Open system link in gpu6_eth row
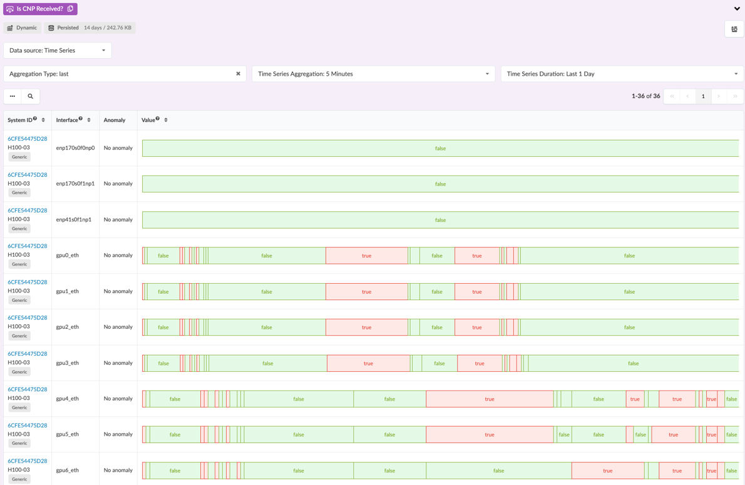The image size is (745, 485). point(27,461)
